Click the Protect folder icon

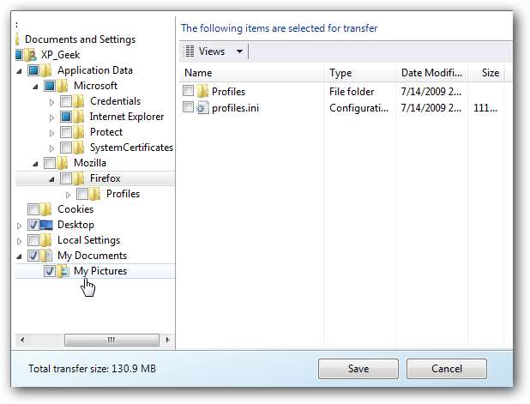pos(78,132)
